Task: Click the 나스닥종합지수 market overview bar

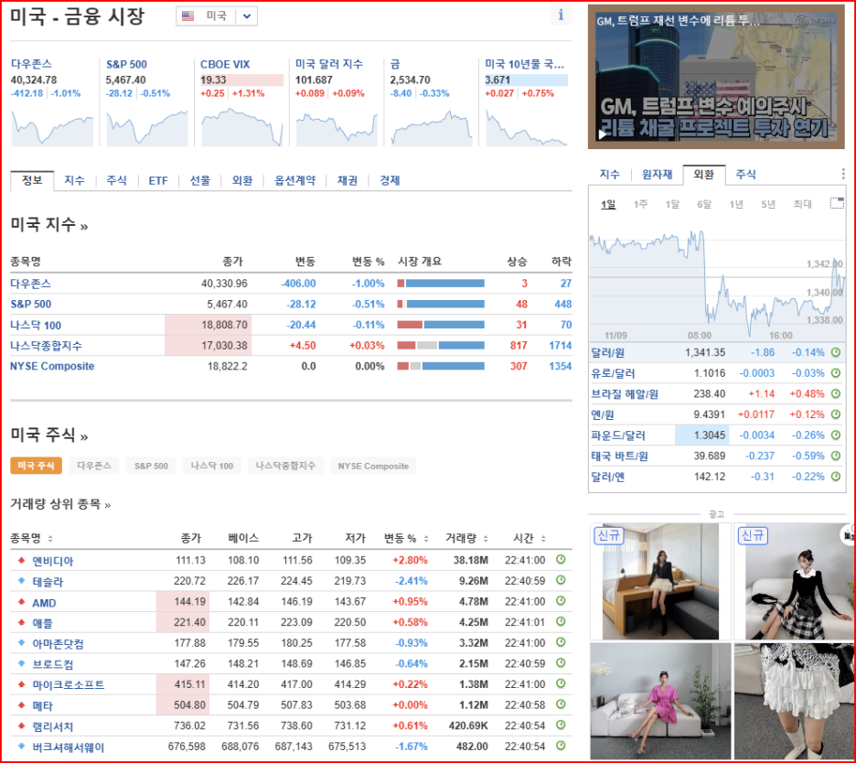Action: (441, 345)
